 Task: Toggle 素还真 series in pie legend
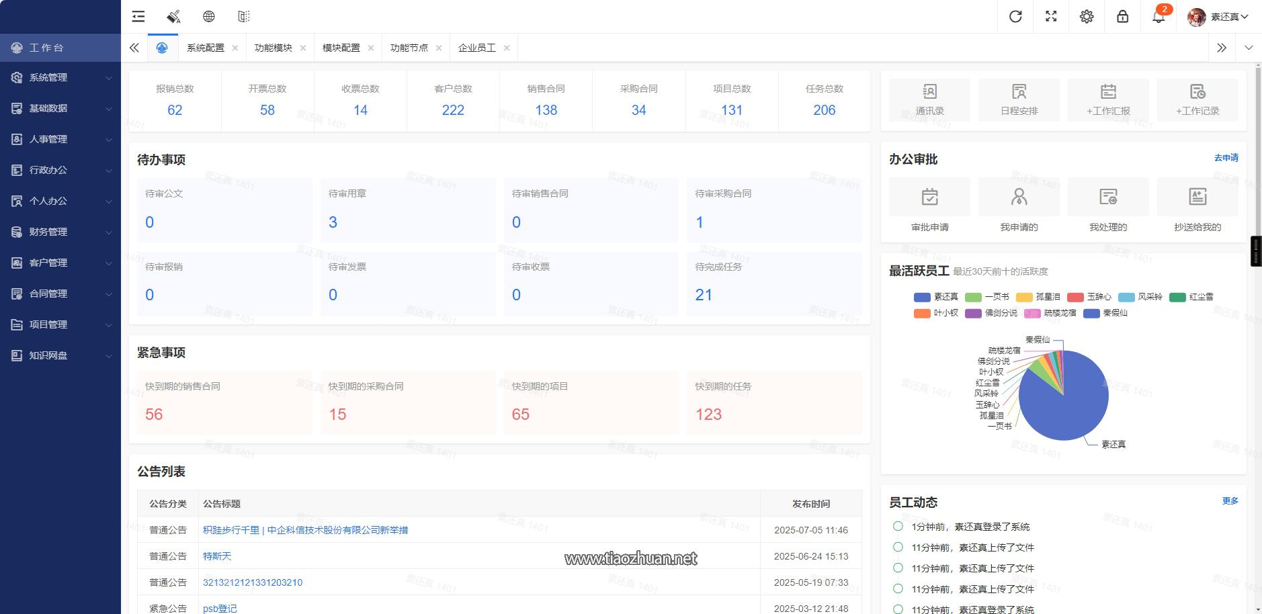click(x=936, y=297)
